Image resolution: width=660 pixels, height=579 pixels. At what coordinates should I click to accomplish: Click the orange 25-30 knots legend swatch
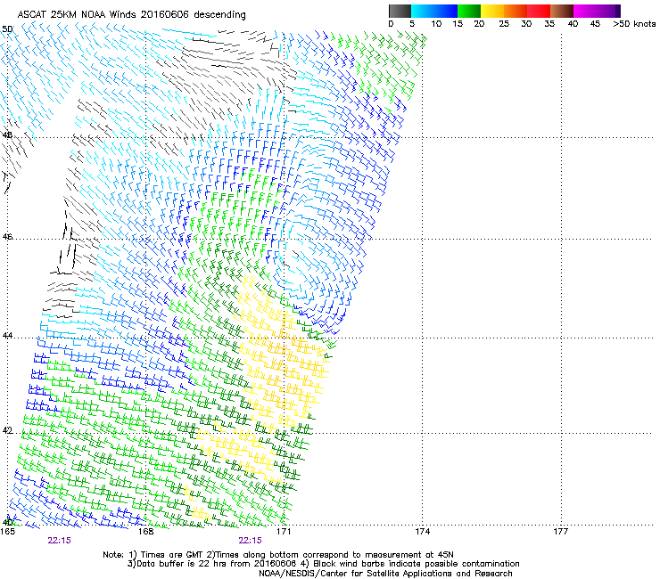coord(516,11)
